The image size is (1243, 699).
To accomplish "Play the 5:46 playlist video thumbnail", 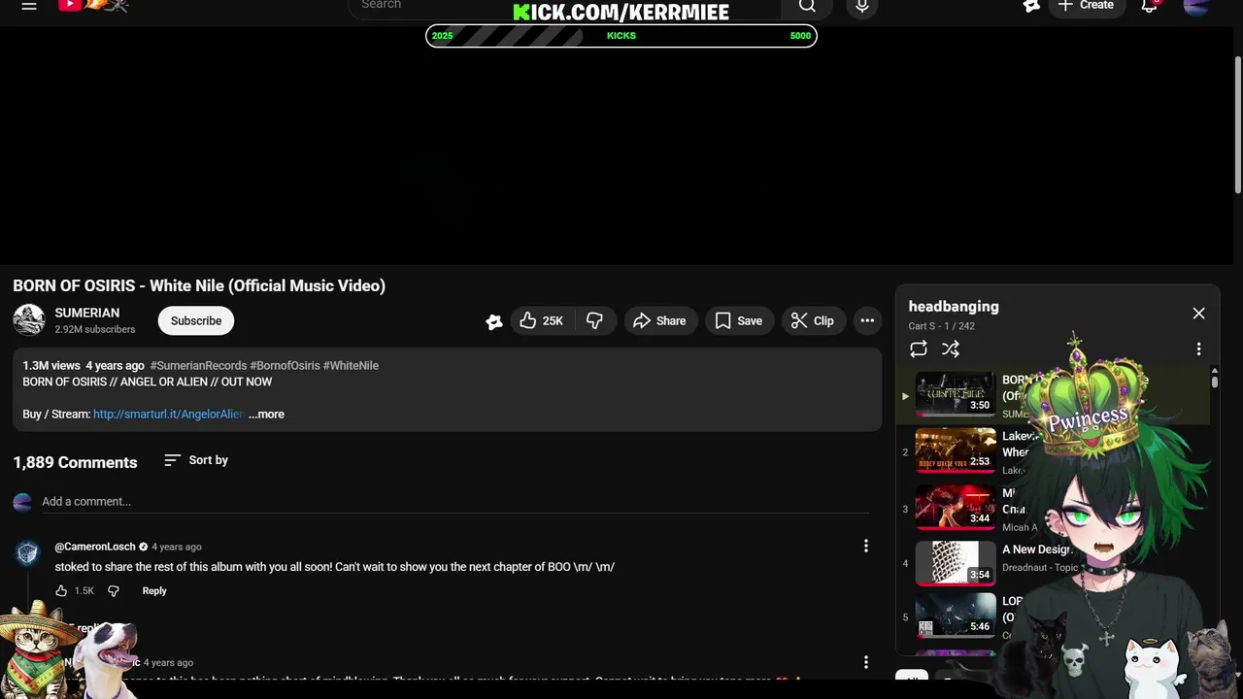I will 956,616.
